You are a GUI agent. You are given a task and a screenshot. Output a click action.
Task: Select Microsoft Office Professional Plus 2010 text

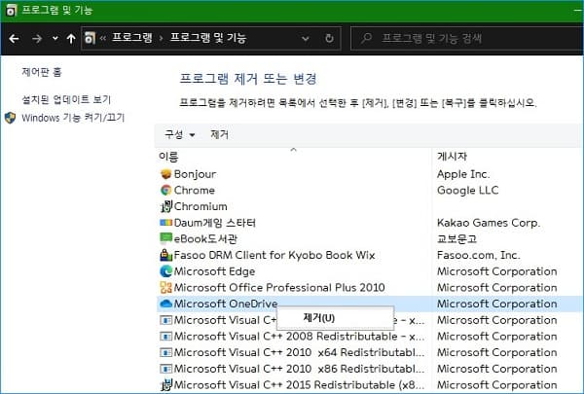[279, 288]
